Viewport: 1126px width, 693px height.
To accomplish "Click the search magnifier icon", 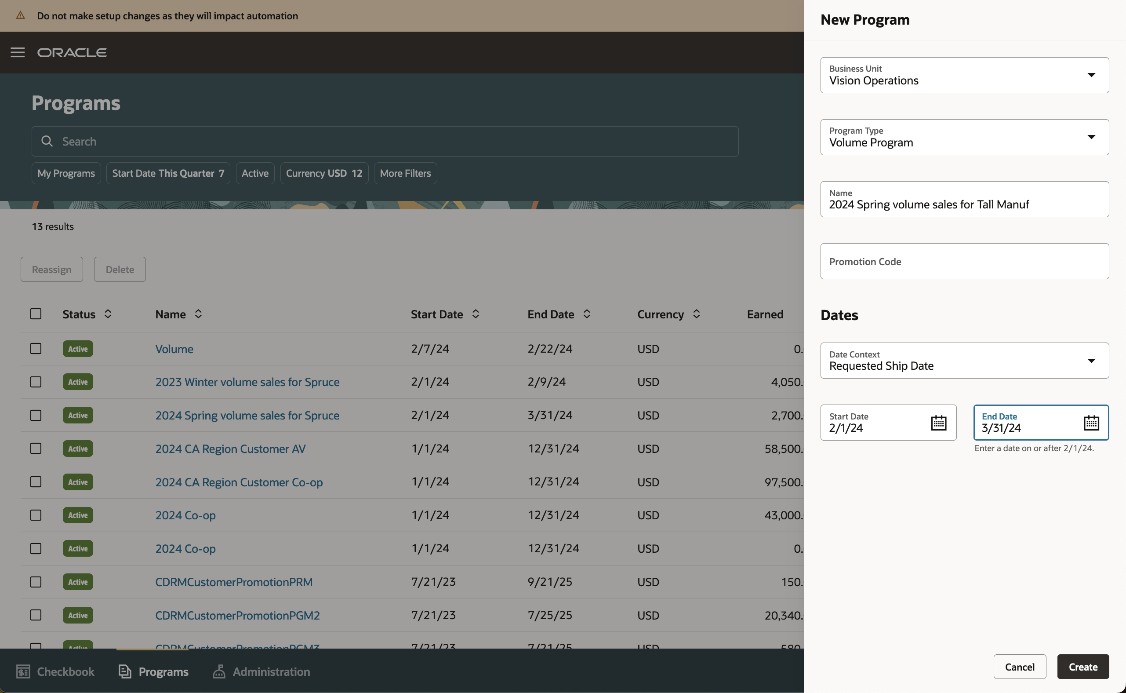I will pos(47,141).
